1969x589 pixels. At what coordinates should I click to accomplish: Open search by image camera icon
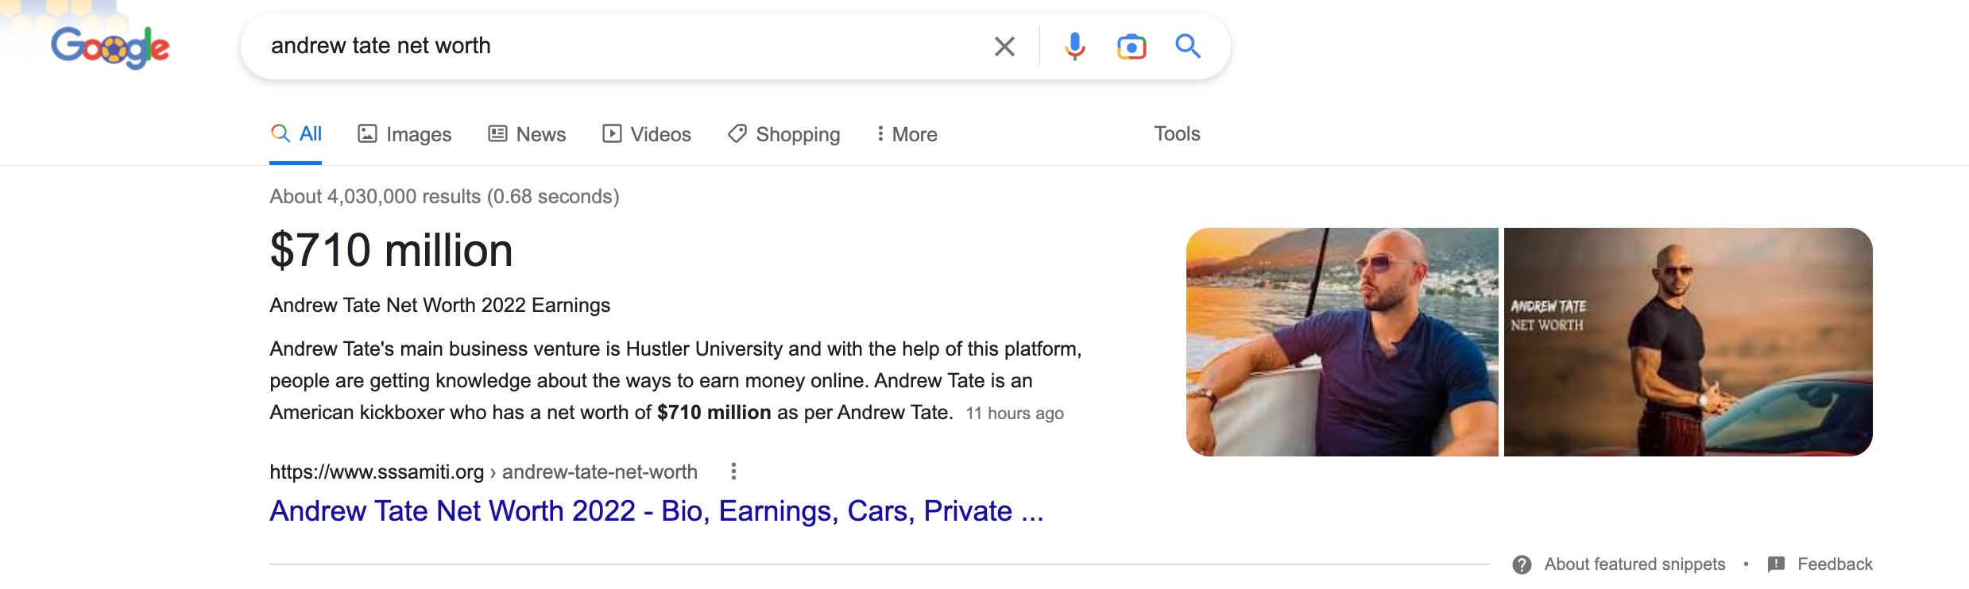[x=1131, y=46]
